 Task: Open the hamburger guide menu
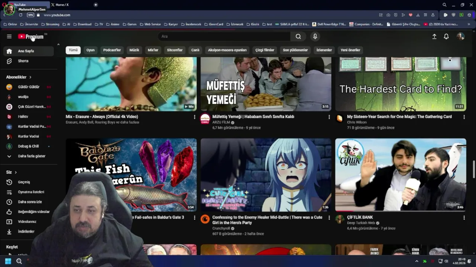click(9, 36)
